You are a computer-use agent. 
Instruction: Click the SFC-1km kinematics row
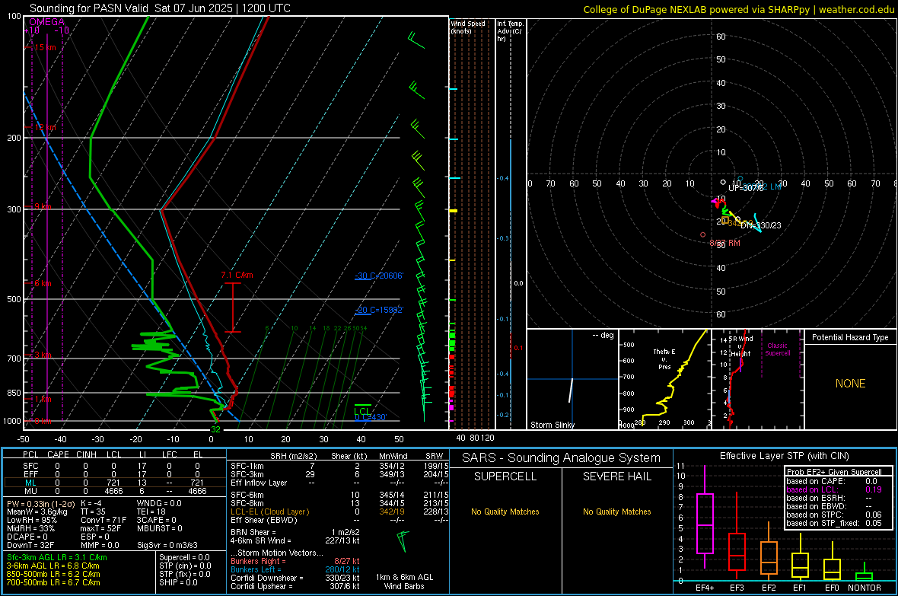[x=339, y=466]
